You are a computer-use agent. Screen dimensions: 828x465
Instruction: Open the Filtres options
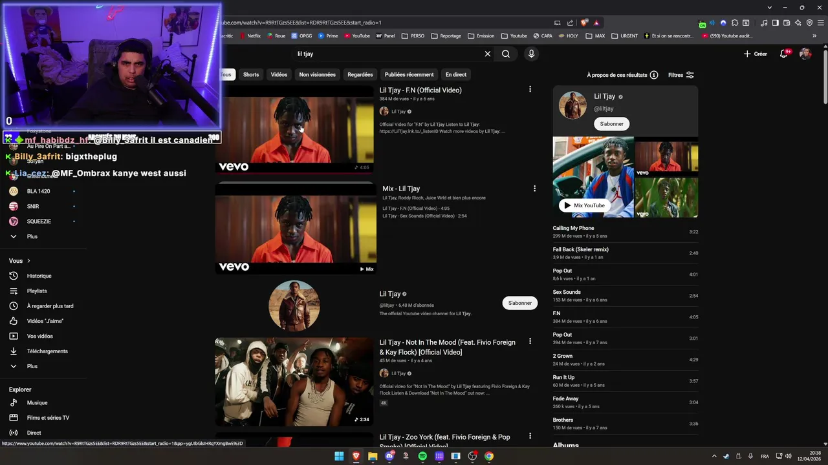(681, 75)
